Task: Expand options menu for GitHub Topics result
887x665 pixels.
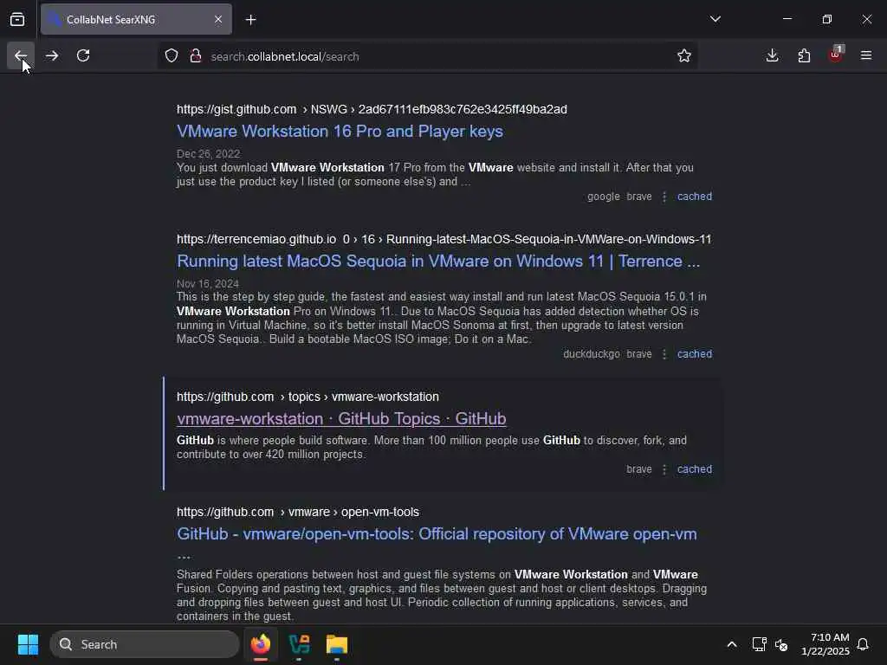Action: 664,469
